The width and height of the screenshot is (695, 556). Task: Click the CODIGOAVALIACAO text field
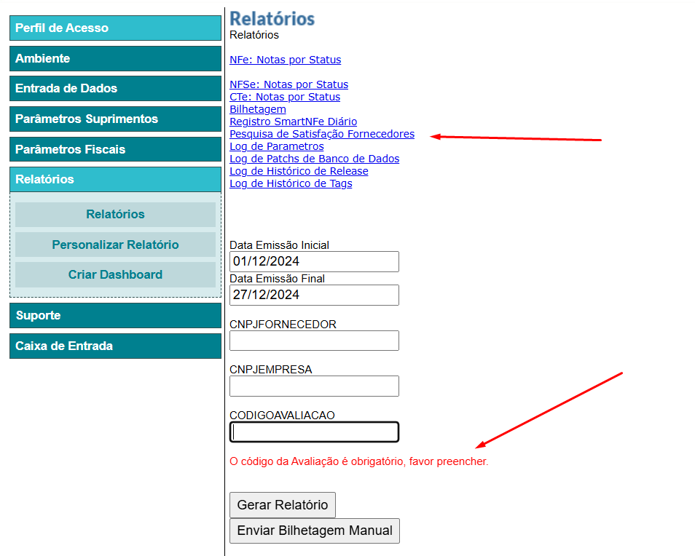[x=314, y=432]
